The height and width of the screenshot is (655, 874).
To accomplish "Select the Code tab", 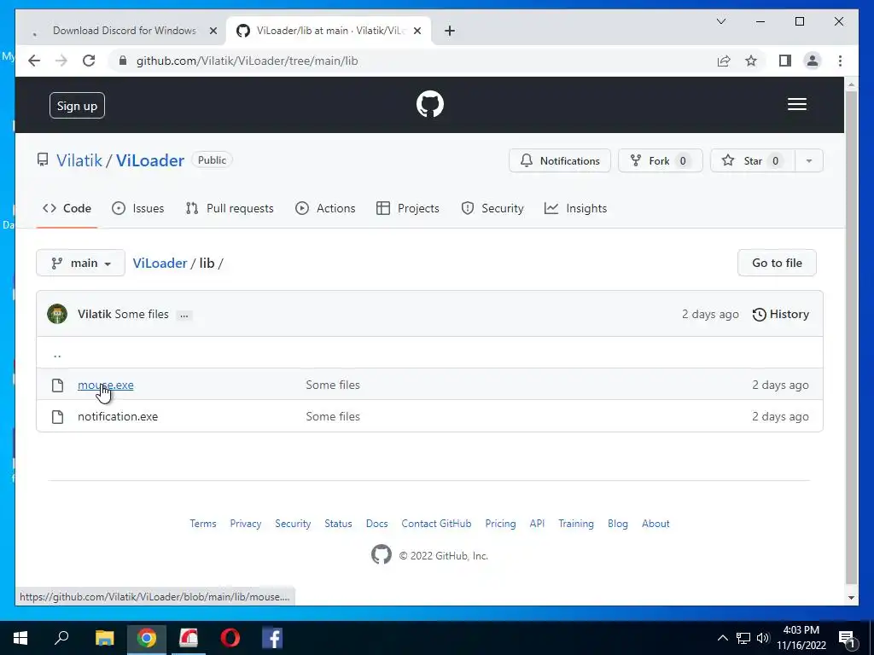I will pos(67,208).
